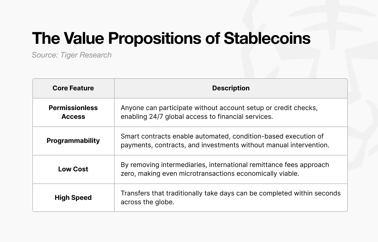This screenshot has width=378, height=242.
Task: Click "The Value" at the title's start
Action: [68, 38]
